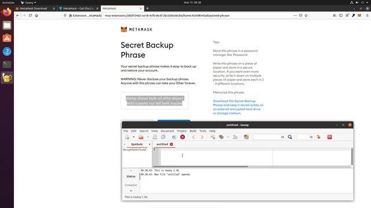
Task: Click the Firefox back arrow button
Action: (x=18, y=16)
